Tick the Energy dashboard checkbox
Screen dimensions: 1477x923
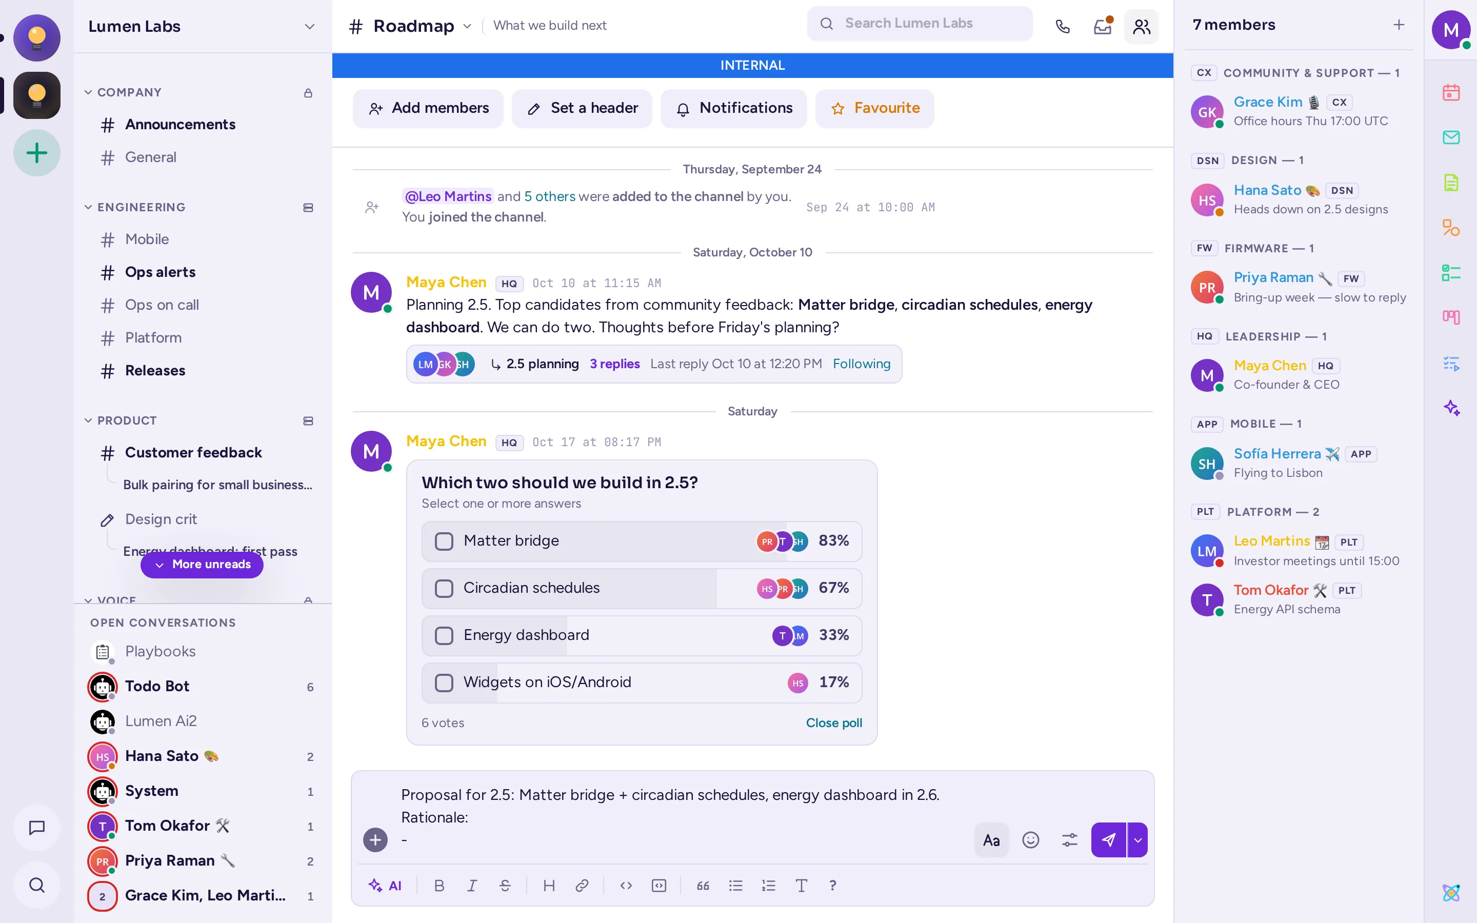coord(444,635)
